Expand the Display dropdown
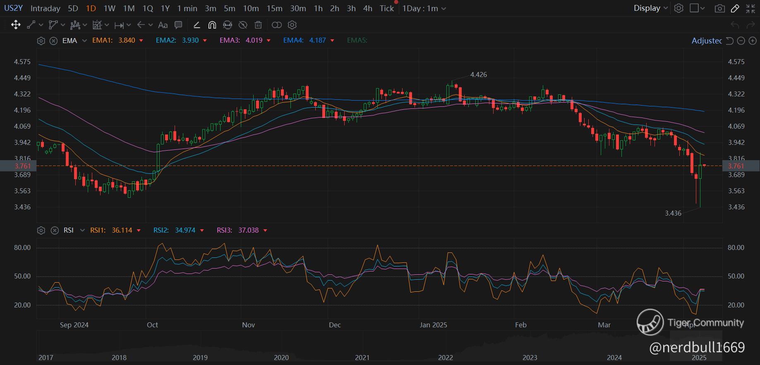This screenshot has height=365, width=760. pos(650,8)
